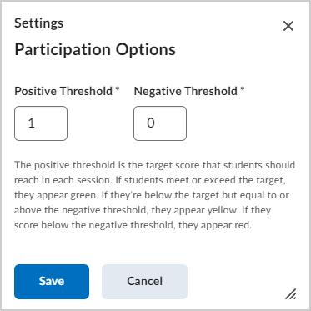Click the threshold help description paragraph
Viewport: 311px width, 311px height.
pyautogui.click(x=155, y=195)
